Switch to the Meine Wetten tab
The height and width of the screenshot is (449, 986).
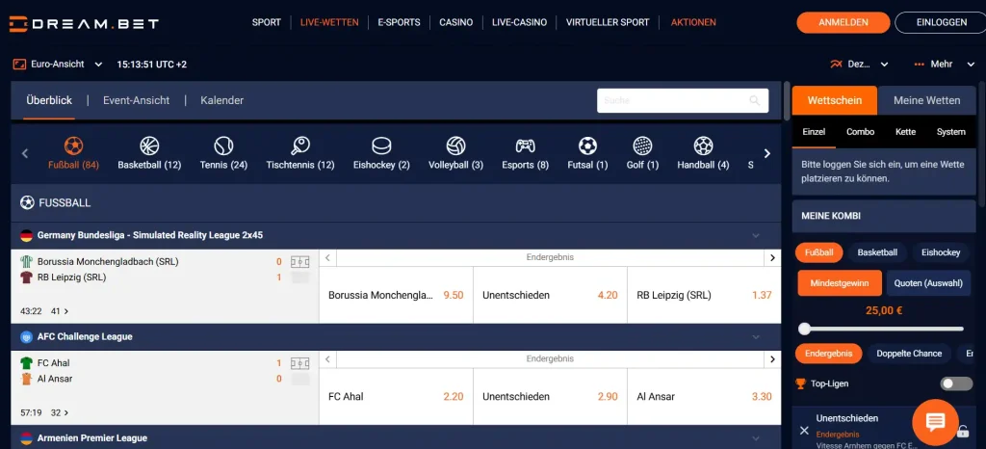[x=926, y=100]
